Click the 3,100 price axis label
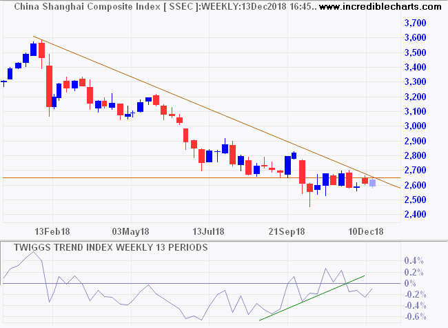Viewport: 448px width, 328px height. click(415, 111)
